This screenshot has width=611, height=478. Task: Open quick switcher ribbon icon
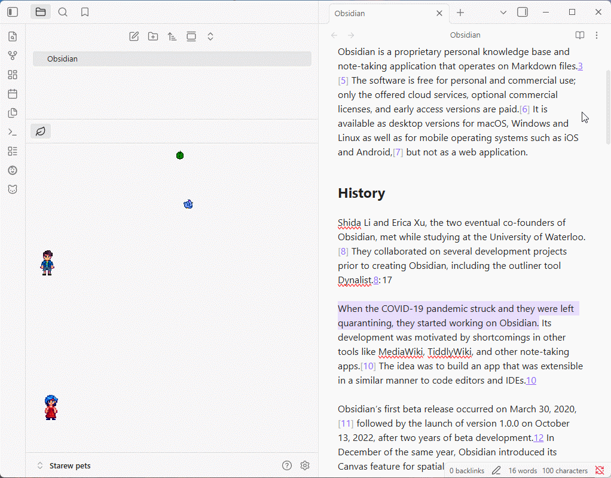tap(13, 36)
